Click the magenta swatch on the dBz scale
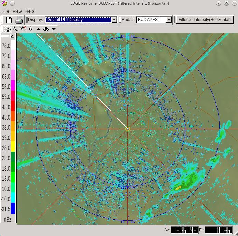Image resolution: width=238 pixels, height=236 pixels. point(13,85)
